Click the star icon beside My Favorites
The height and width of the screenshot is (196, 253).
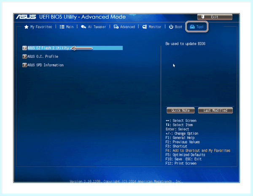pyautogui.click(x=26, y=27)
